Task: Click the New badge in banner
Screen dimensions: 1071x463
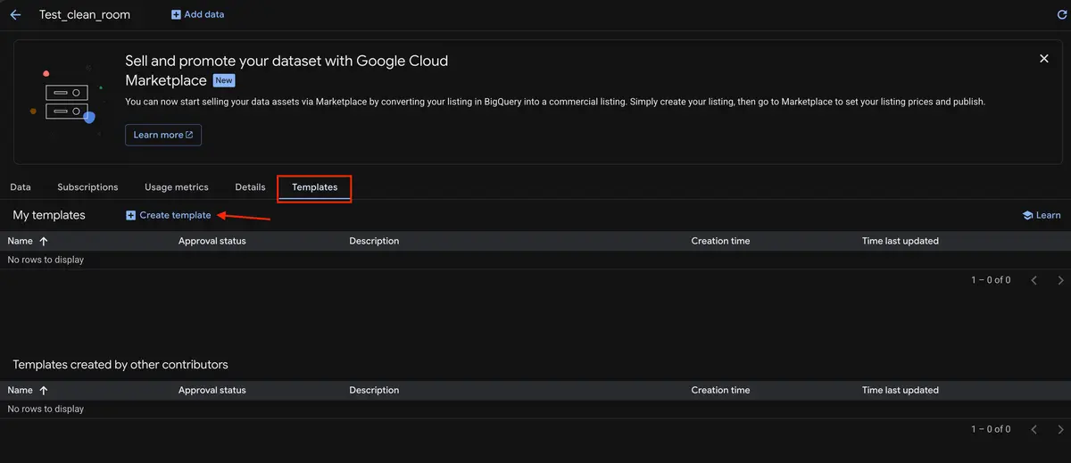Action: click(224, 80)
